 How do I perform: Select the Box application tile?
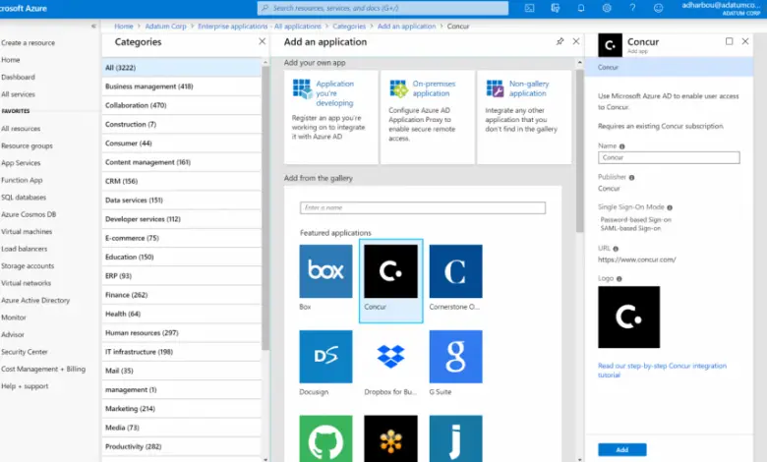point(325,277)
